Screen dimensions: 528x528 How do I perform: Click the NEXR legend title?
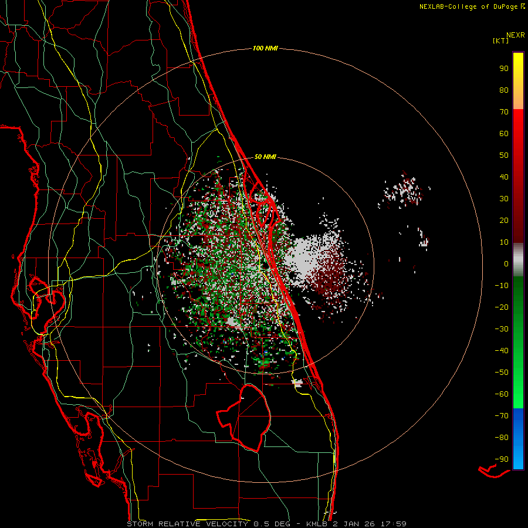pos(515,35)
